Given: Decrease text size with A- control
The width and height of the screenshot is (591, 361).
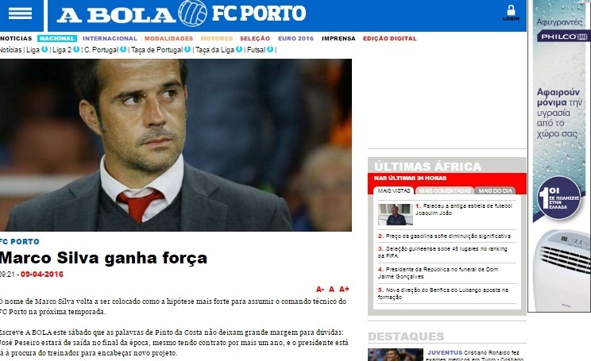Looking at the screenshot, I should [x=320, y=289].
